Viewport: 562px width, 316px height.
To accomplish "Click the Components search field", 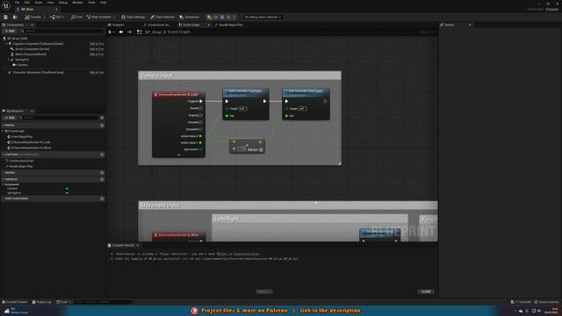I will point(61,32).
